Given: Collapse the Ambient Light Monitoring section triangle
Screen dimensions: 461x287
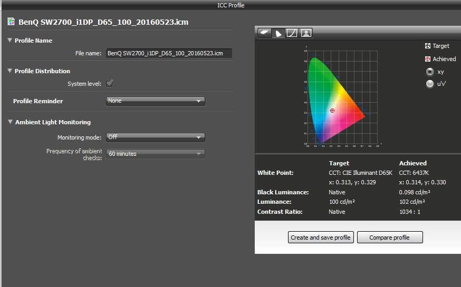Looking at the screenshot, I should [x=10, y=122].
